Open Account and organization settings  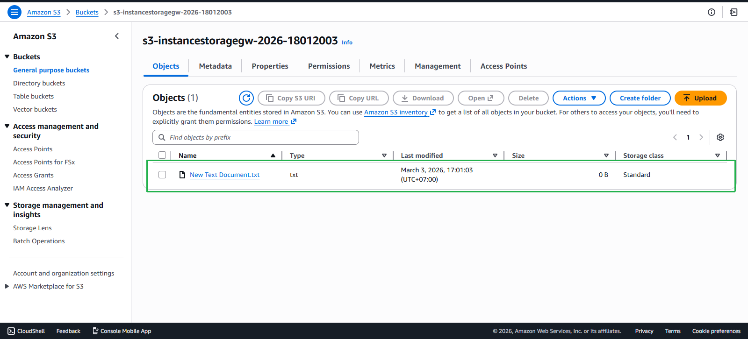tap(64, 273)
